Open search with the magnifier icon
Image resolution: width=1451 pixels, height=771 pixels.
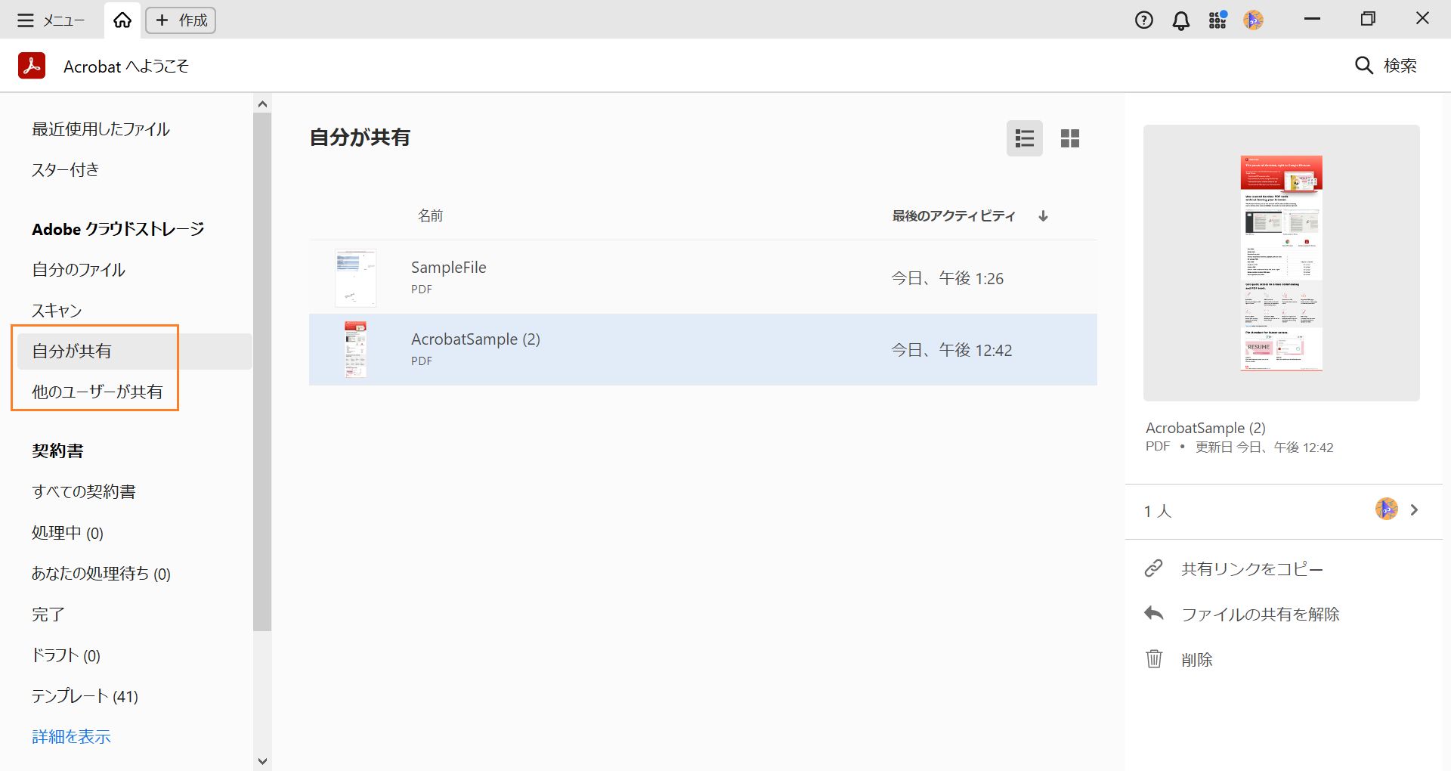click(1363, 66)
